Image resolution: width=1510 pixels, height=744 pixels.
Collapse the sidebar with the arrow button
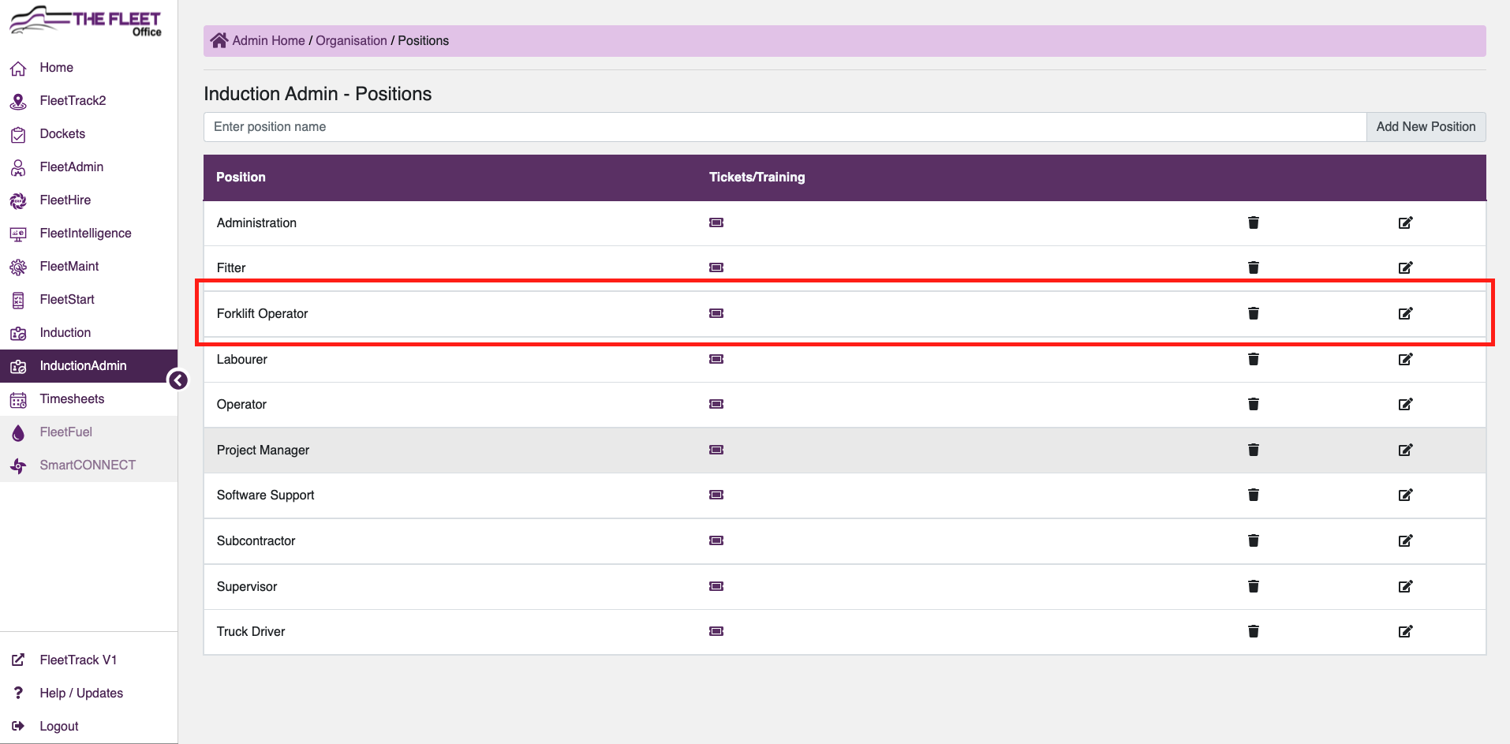[x=178, y=380]
